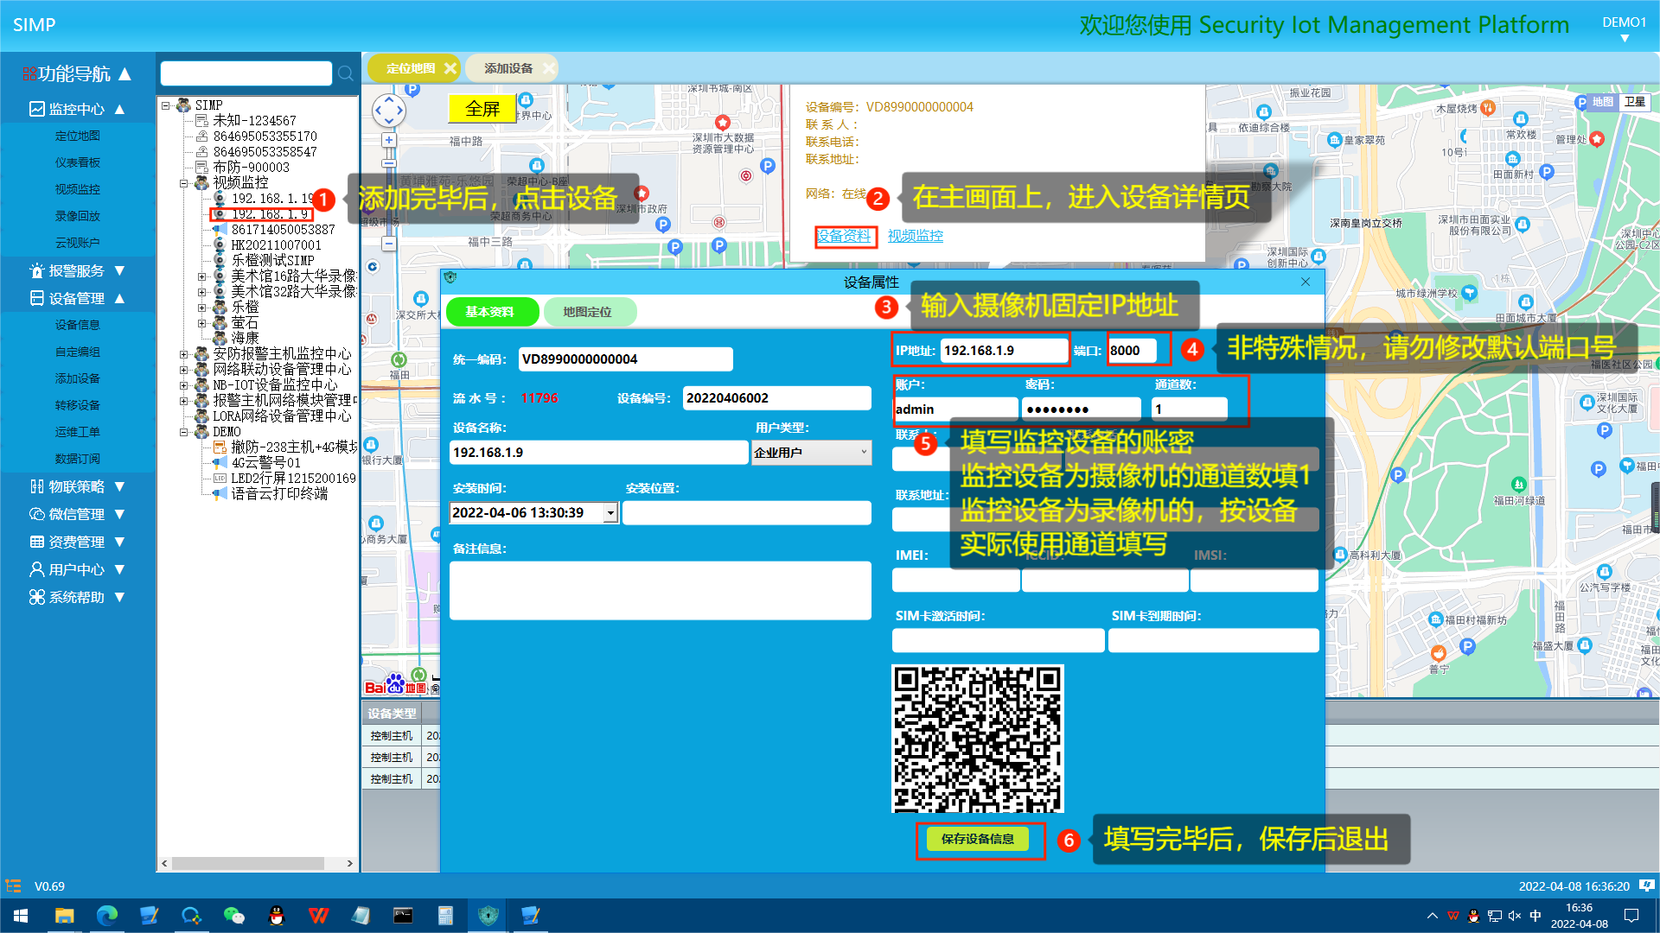1660x933 pixels.
Task: Select tree device 4G云警号01
Action: click(x=265, y=463)
